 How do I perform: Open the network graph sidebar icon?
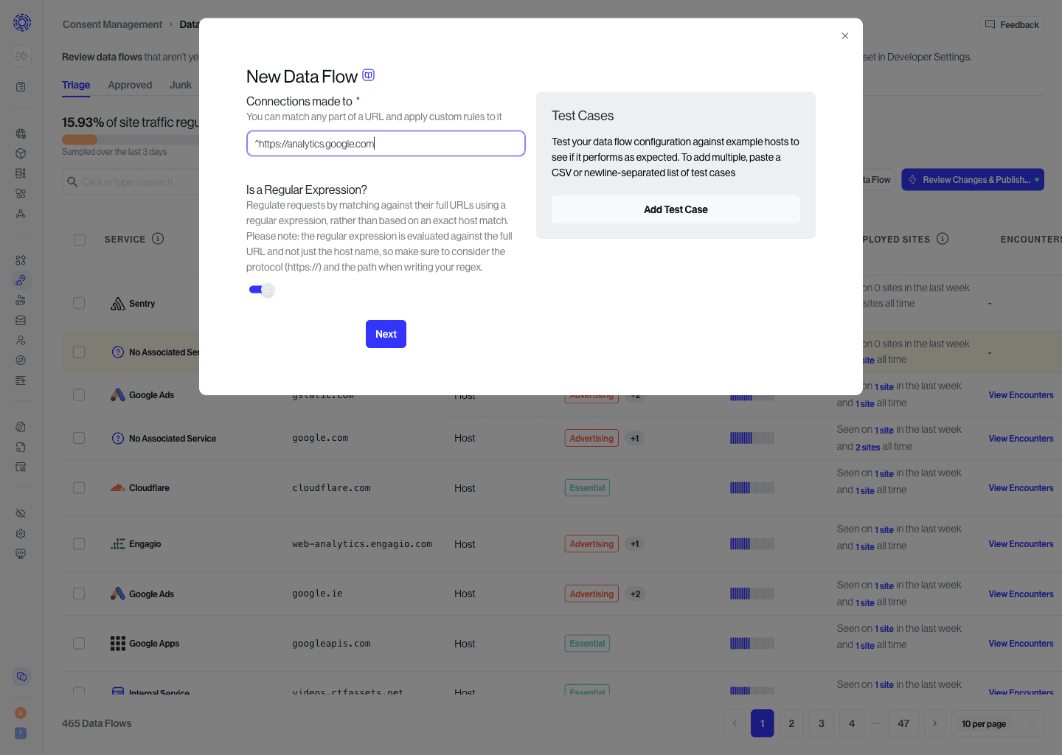click(x=21, y=213)
